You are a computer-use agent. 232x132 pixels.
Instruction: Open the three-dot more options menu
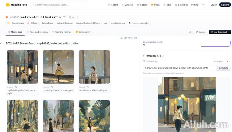190,32
